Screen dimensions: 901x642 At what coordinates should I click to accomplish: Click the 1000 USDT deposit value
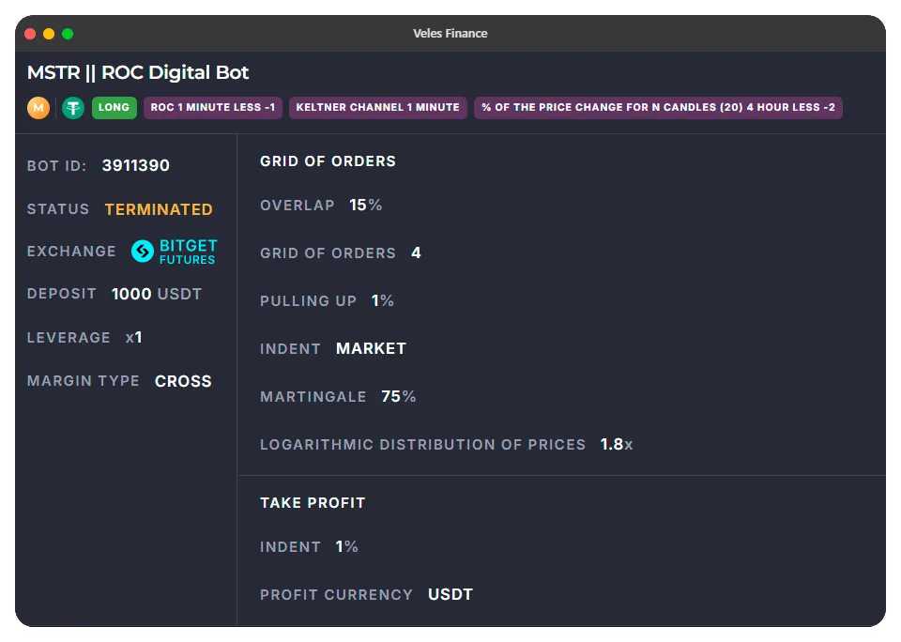coord(157,294)
